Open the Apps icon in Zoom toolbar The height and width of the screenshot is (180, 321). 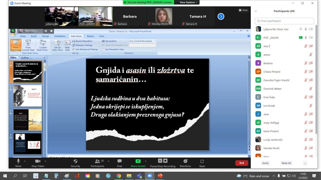[x=202, y=161]
